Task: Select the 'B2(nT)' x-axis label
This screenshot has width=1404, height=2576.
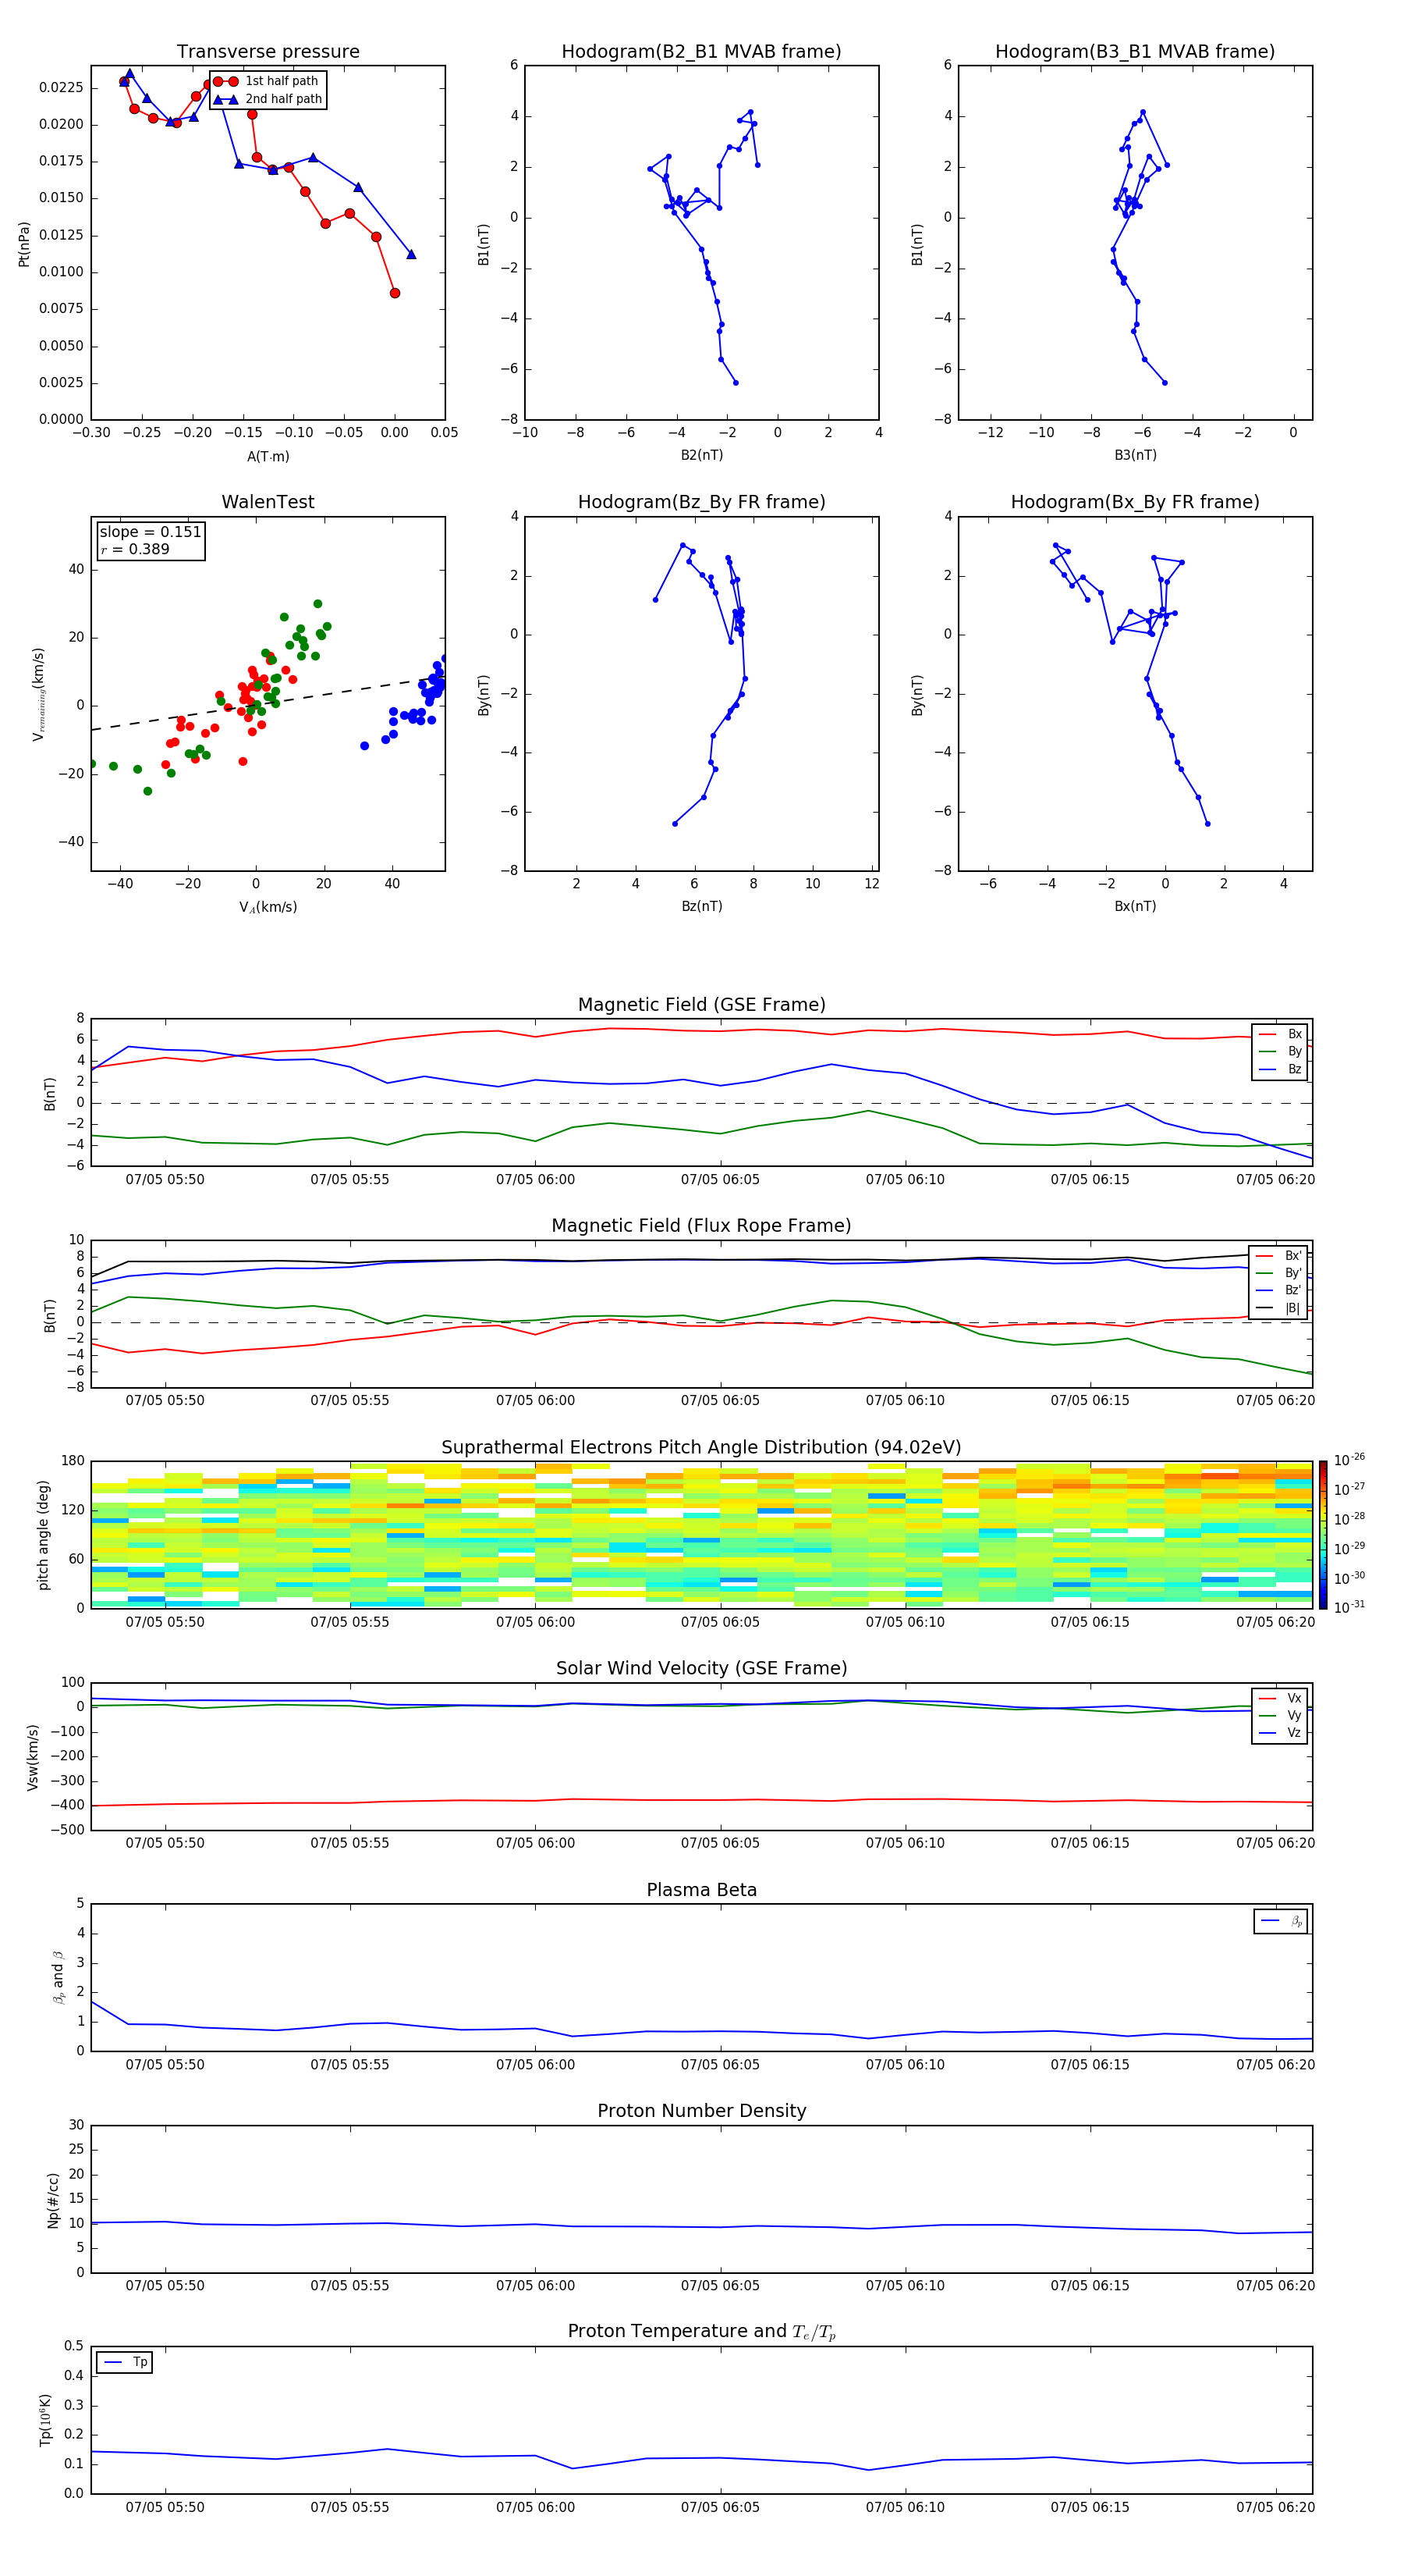Action: coord(701,455)
